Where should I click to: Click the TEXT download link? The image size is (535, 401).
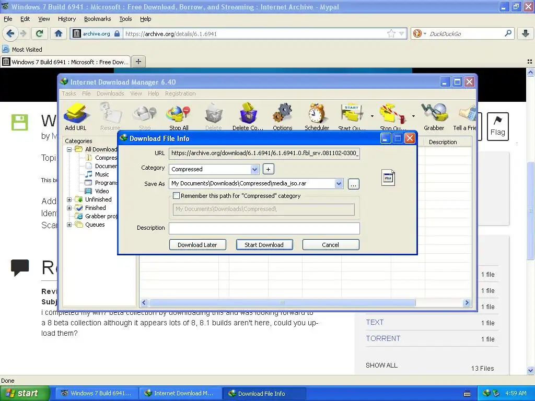[x=375, y=322]
